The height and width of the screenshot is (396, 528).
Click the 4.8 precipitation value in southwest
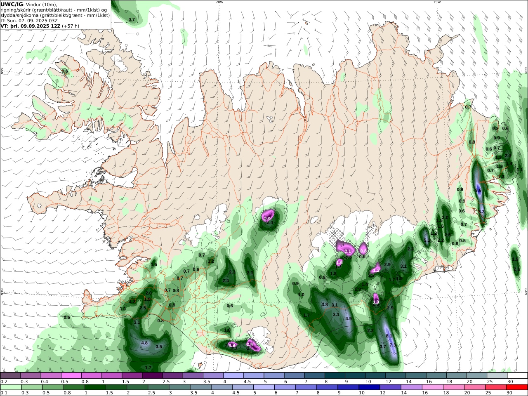coord(144,343)
